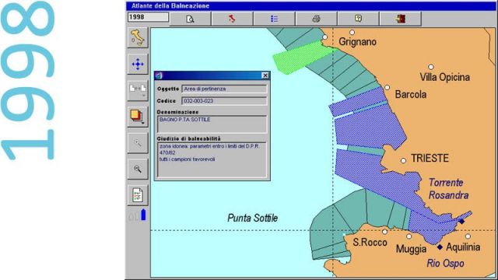Click the red Italy map toolbar button
The width and height of the screenshot is (498, 280).
(x=232, y=19)
